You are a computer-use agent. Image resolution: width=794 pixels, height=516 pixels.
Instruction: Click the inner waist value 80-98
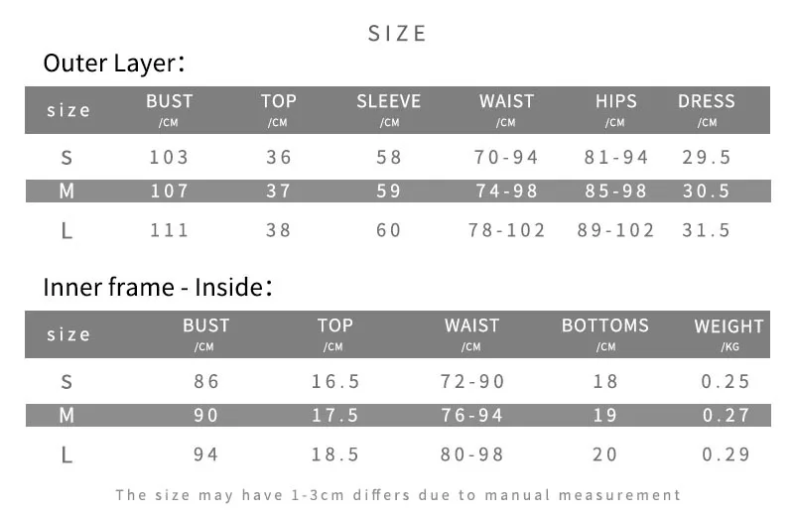(x=472, y=454)
